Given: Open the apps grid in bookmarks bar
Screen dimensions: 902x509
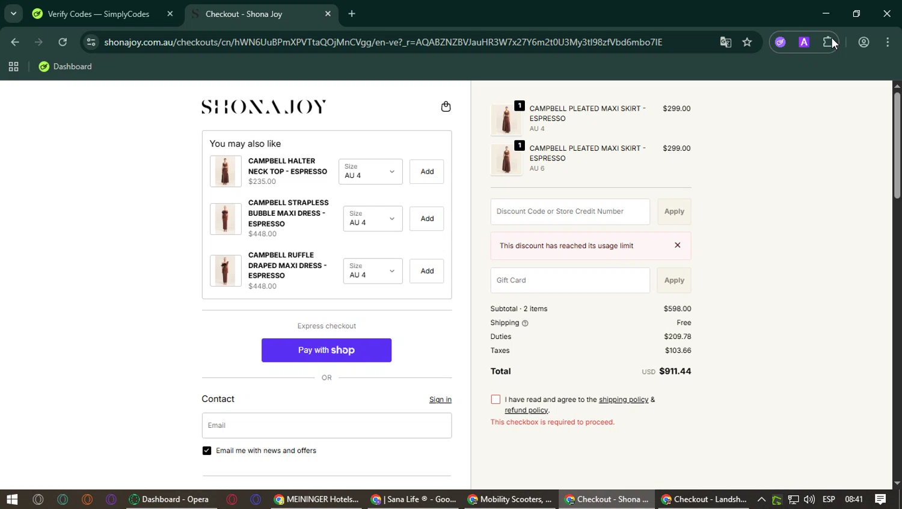Looking at the screenshot, I should [x=13, y=67].
